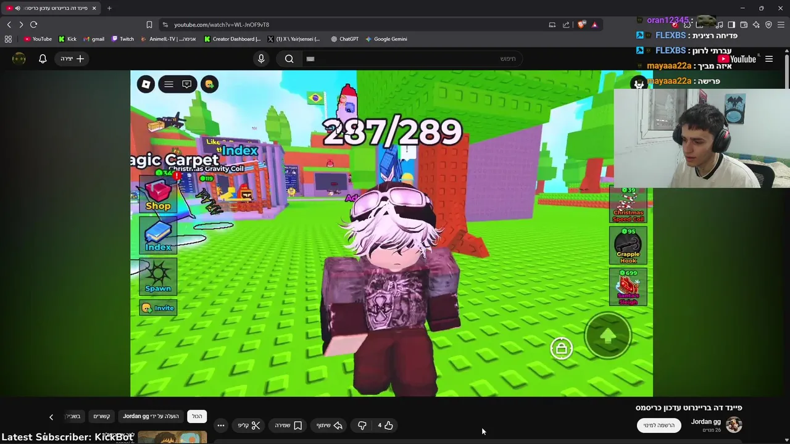
Task: Open gmail bookmark
Action: 93,39
